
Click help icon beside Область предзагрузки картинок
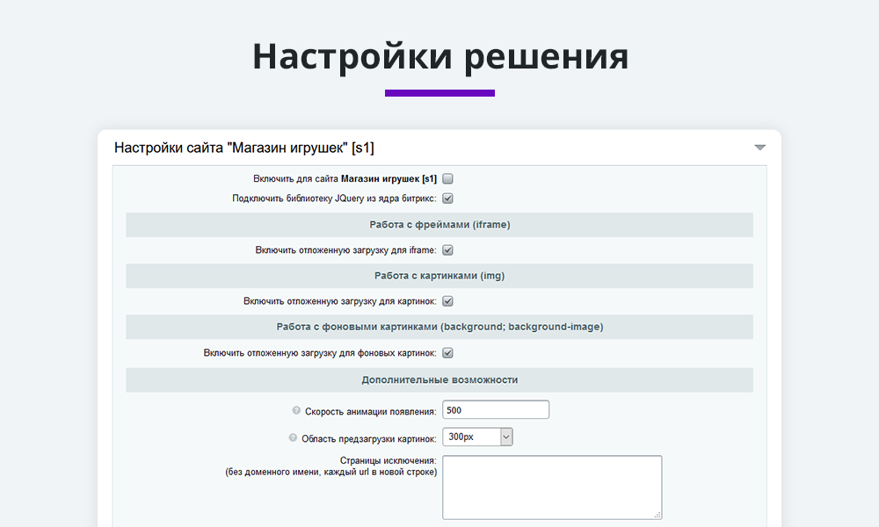[x=293, y=437]
